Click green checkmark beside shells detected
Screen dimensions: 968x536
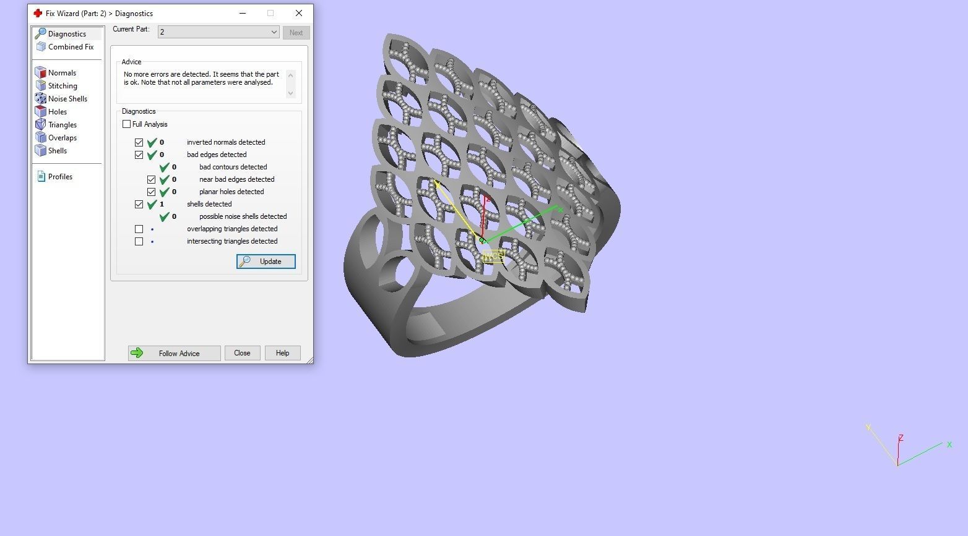point(152,204)
